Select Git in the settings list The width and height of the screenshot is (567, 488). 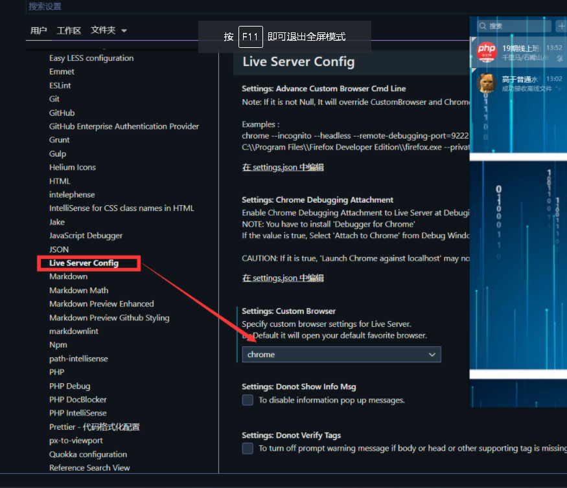pyautogui.click(x=54, y=99)
